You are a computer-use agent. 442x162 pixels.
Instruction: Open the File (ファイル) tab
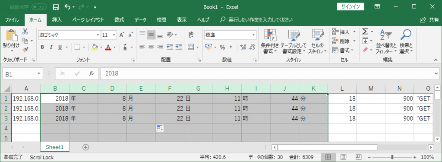pyautogui.click(x=12, y=20)
